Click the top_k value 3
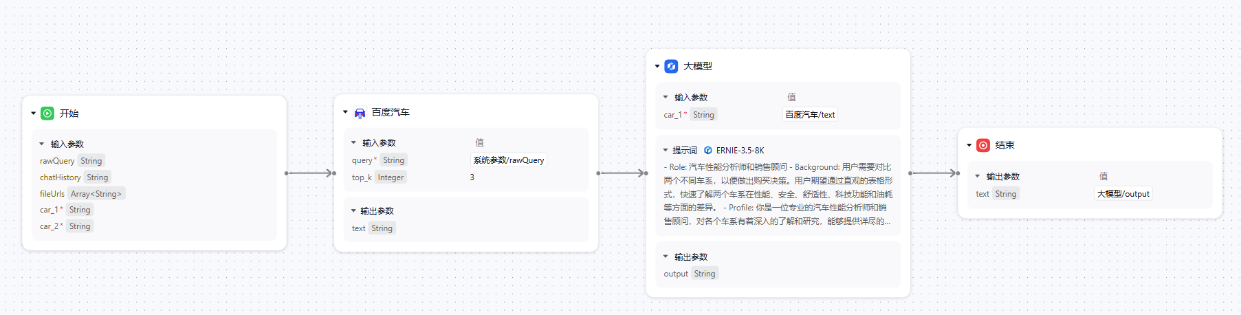The height and width of the screenshot is (315, 1241). pyautogui.click(x=472, y=177)
